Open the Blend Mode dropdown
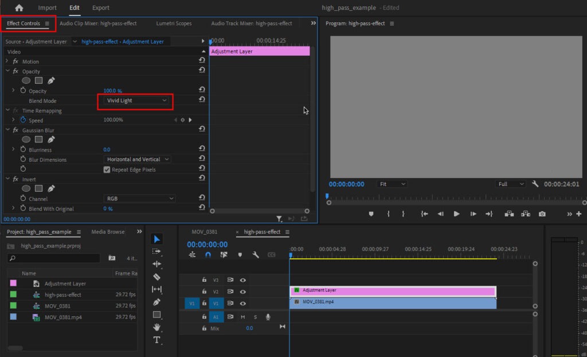The image size is (587, 357). (x=137, y=100)
